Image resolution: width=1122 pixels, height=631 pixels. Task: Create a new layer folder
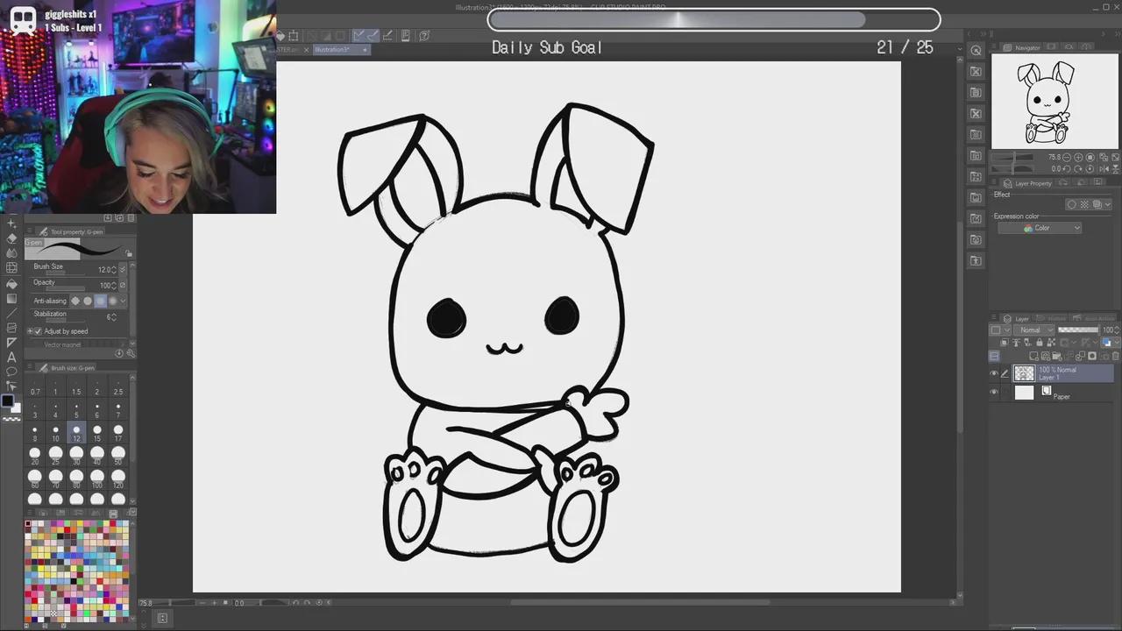[1059, 356]
